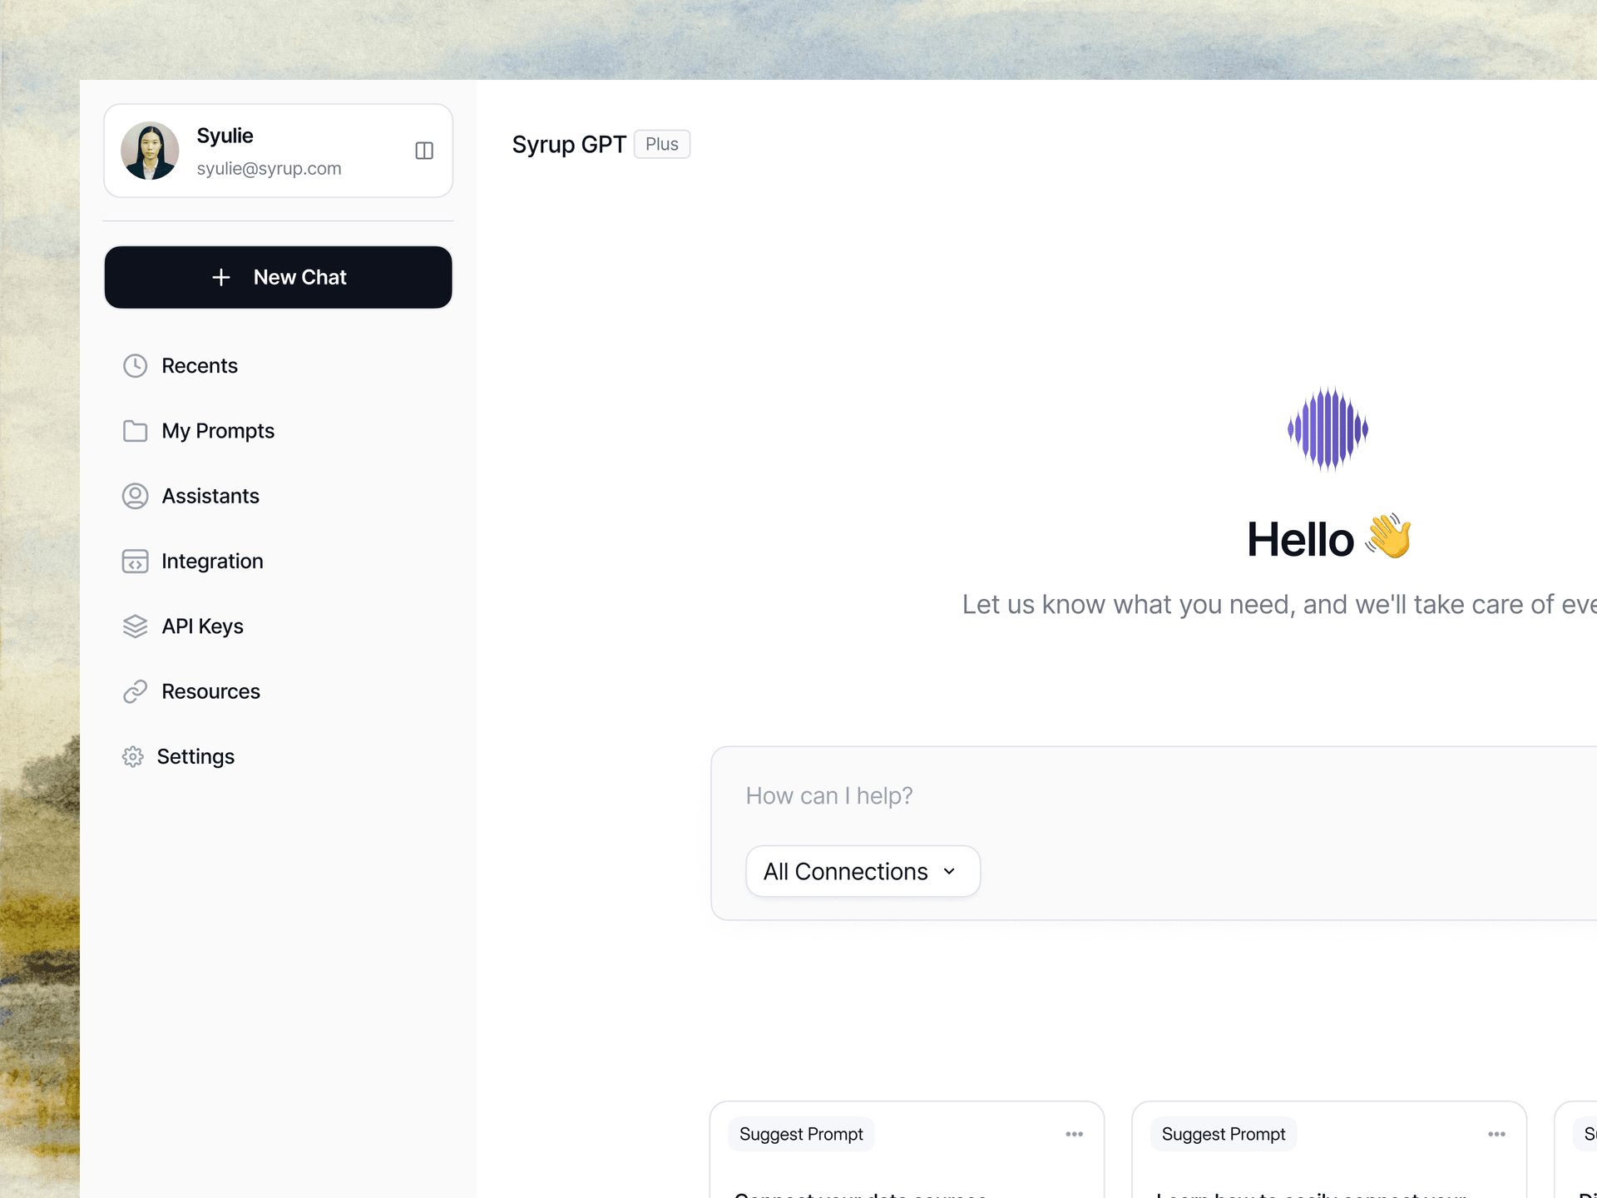
Task: Open the Recents section
Action: click(200, 365)
